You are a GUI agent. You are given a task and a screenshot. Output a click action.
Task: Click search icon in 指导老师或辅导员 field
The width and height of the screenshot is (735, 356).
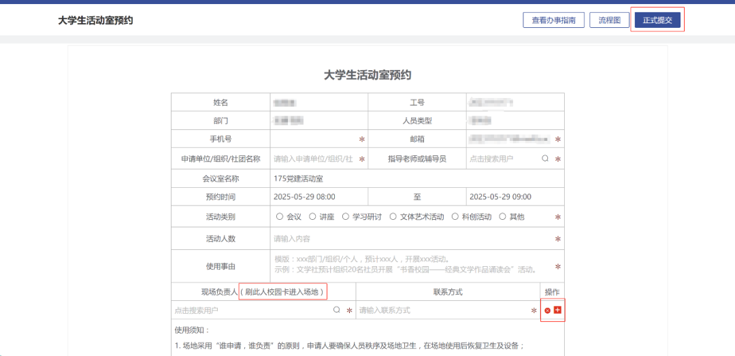(x=545, y=159)
